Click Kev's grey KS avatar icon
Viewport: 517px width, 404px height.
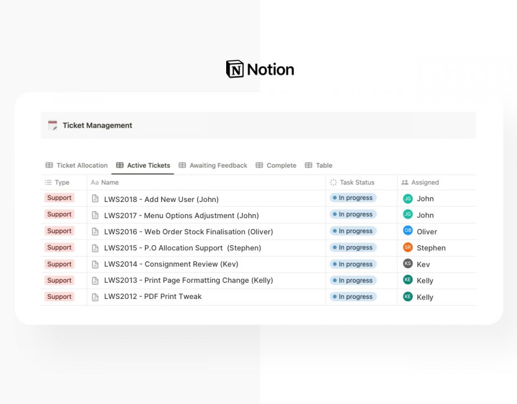(x=408, y=264)
